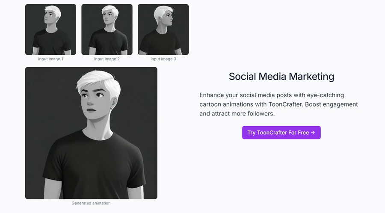Click the "and attract more followers" text line
Image resolution: width=385 pixels, height=213 pixels.
click(x=237, y=114)
